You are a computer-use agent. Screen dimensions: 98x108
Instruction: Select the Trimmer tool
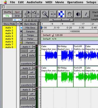click(53, 14)
